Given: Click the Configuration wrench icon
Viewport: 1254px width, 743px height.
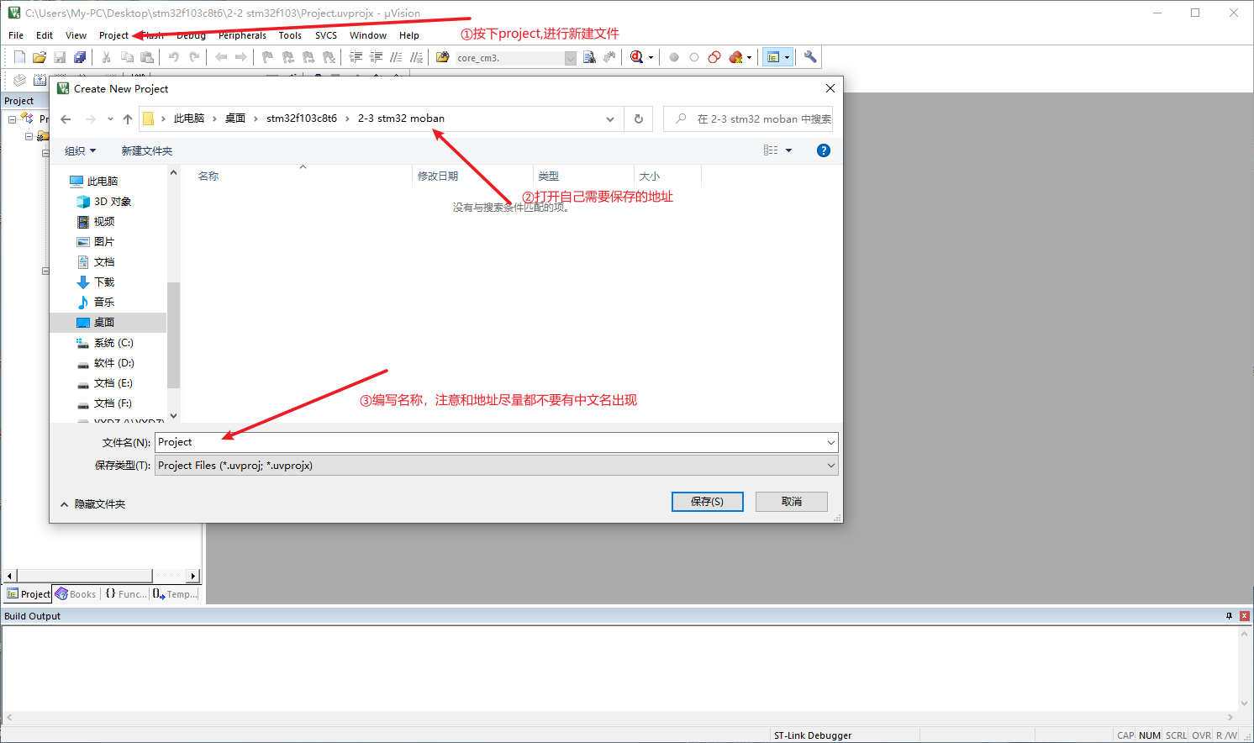Looking at the screenshot, I should [x=810, y=57].
